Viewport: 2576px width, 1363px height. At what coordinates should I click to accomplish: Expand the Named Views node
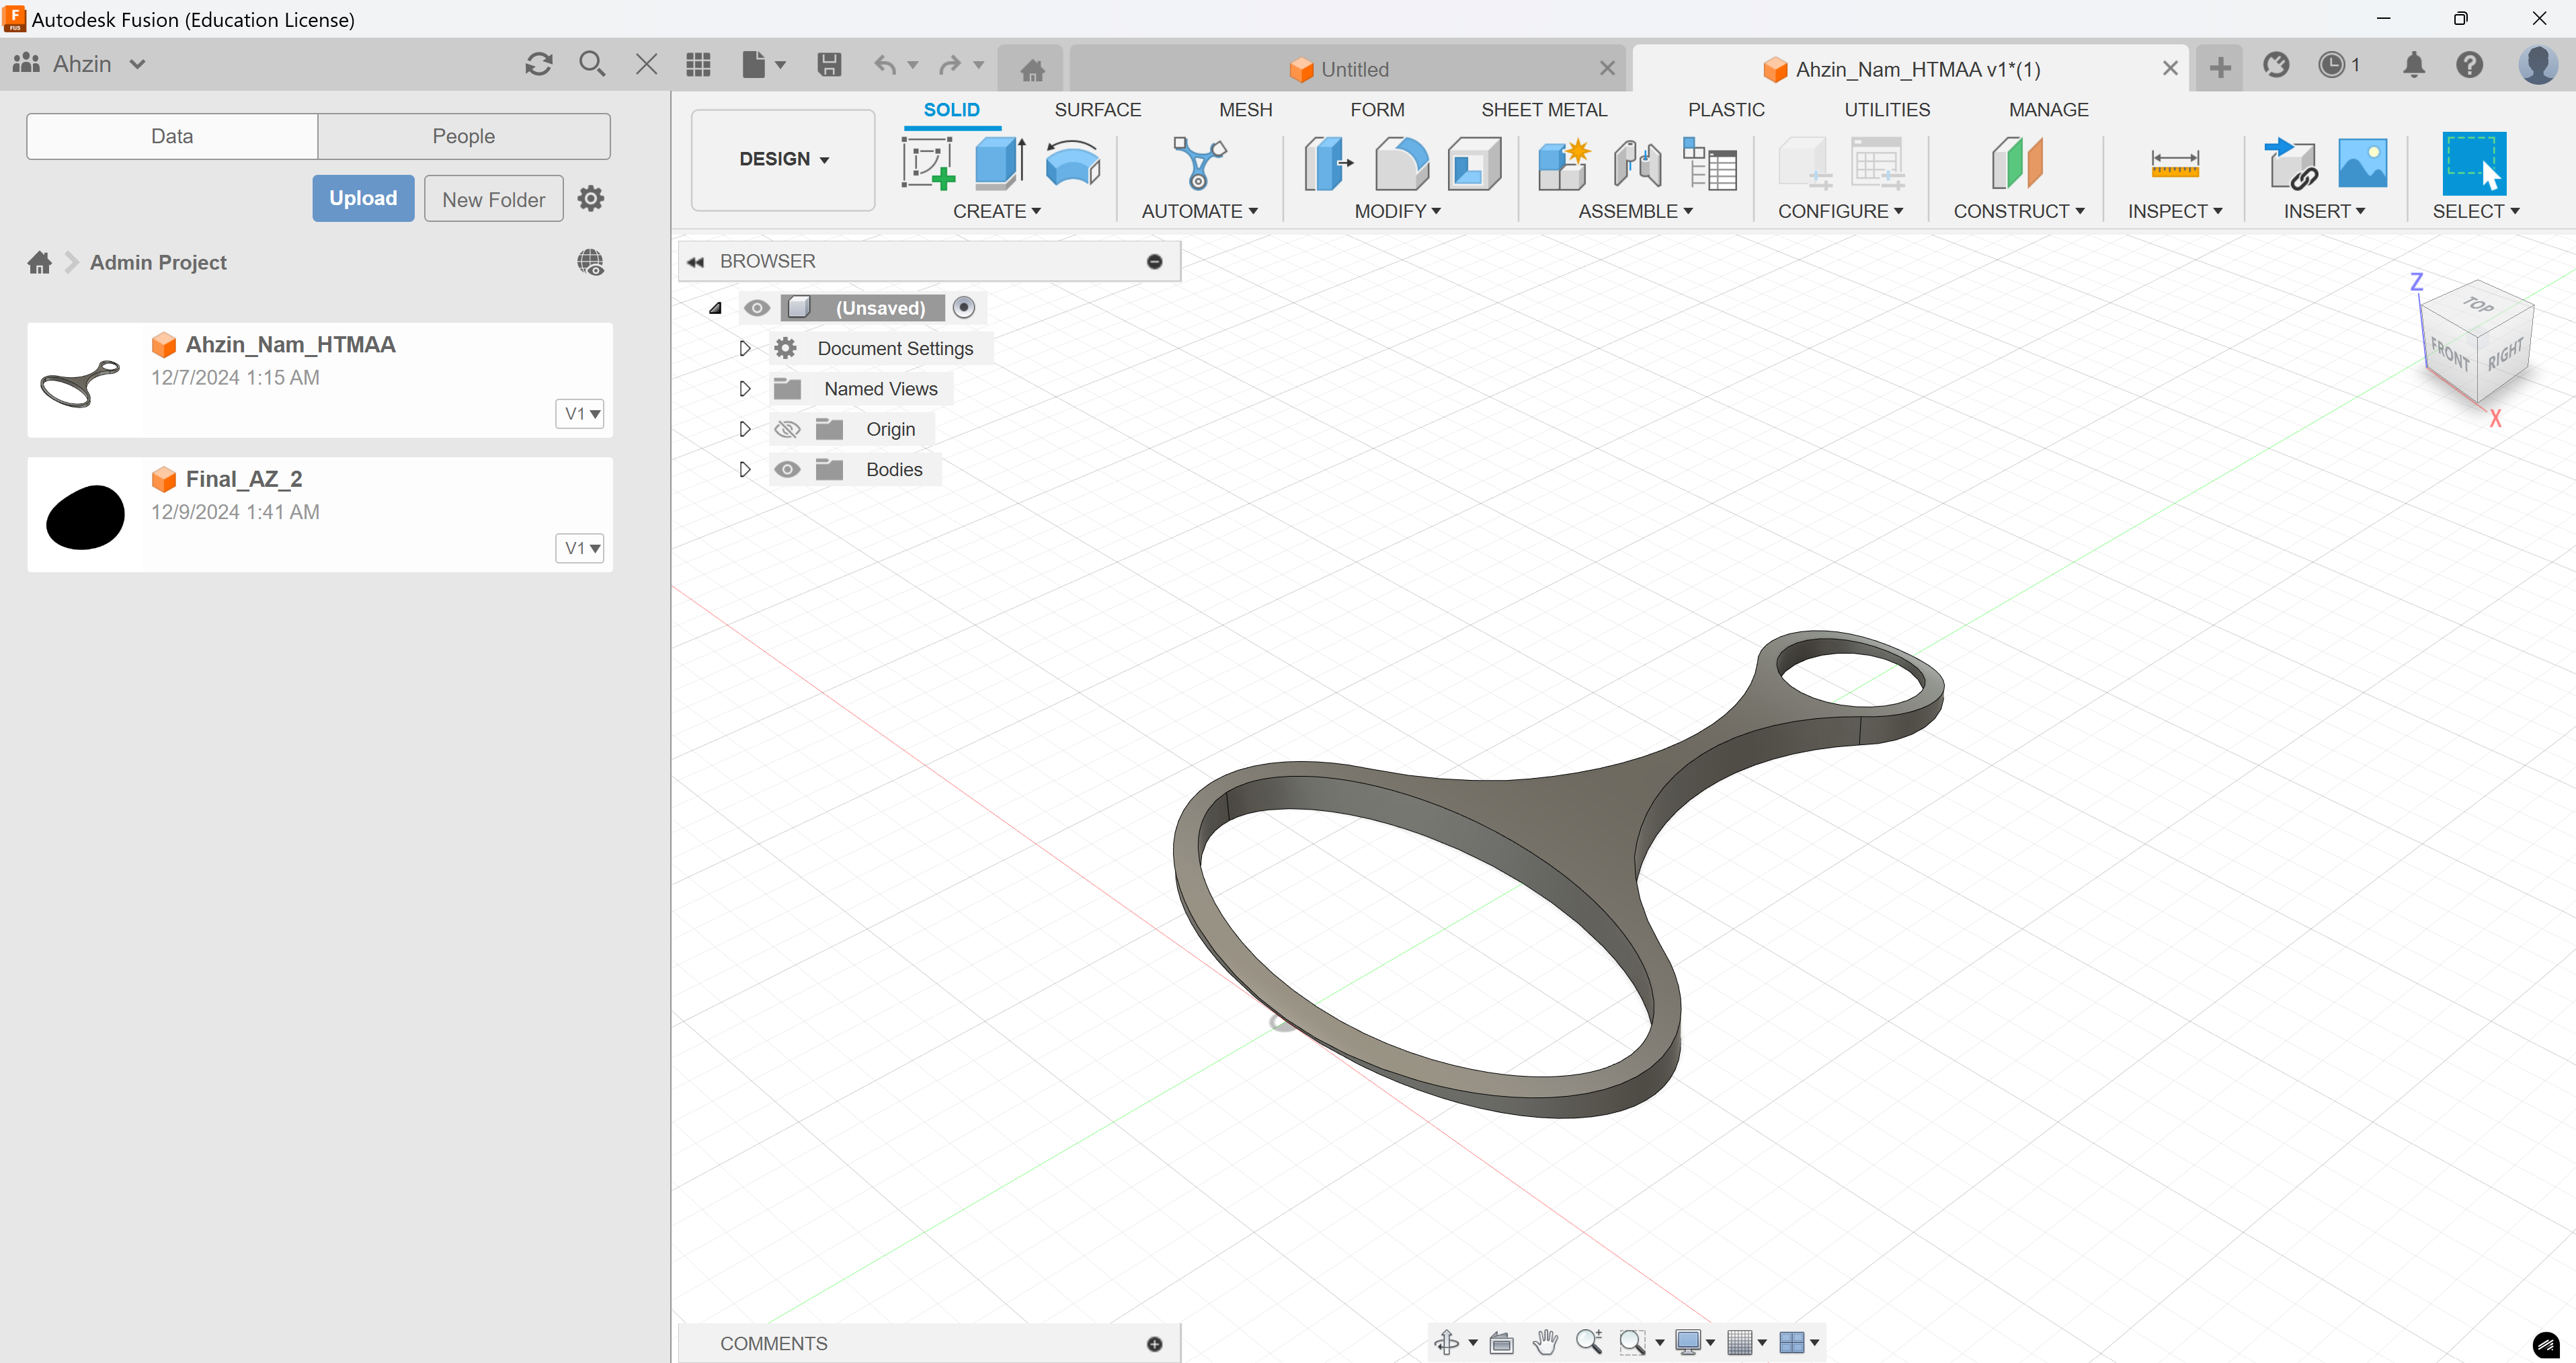pos(744,388)
